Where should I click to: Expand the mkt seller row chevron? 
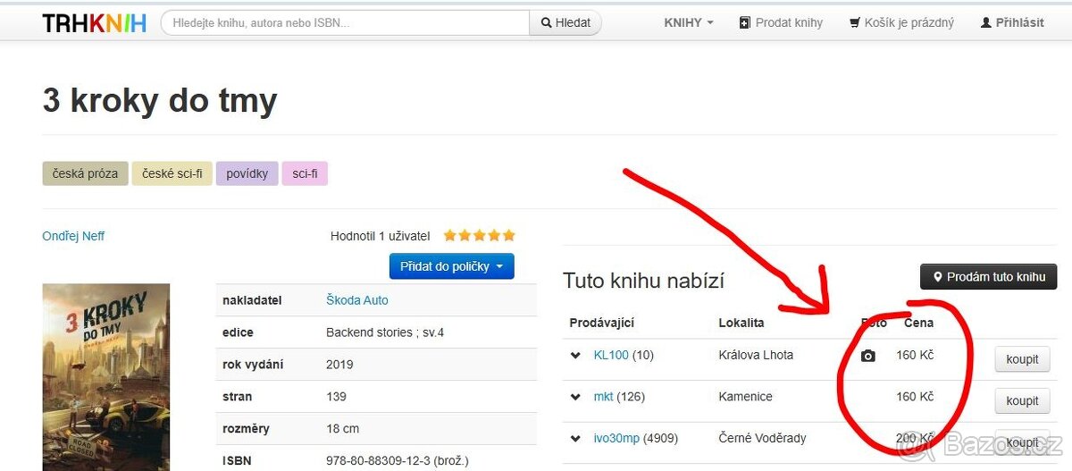(576, 397)
